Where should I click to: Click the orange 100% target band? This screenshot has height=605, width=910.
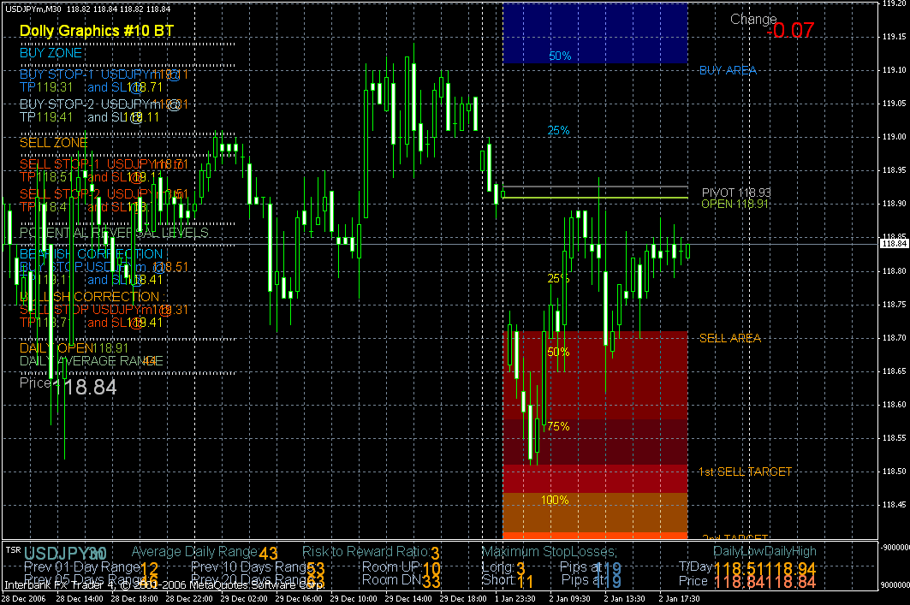[x=596, y=513]
